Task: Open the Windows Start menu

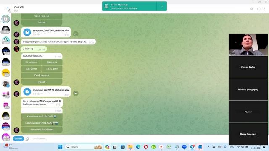Action: click(x=60, y=147)
